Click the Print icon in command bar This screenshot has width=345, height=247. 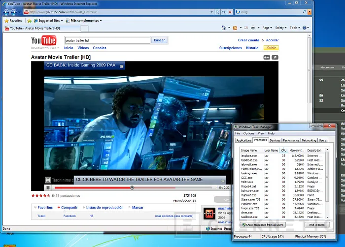coord(253,28)
